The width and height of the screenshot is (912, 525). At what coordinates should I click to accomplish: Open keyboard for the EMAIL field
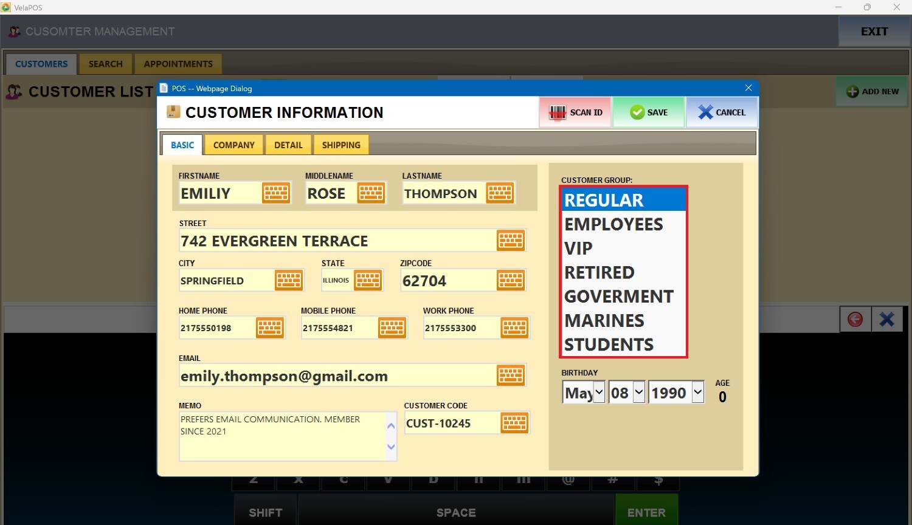511,376
